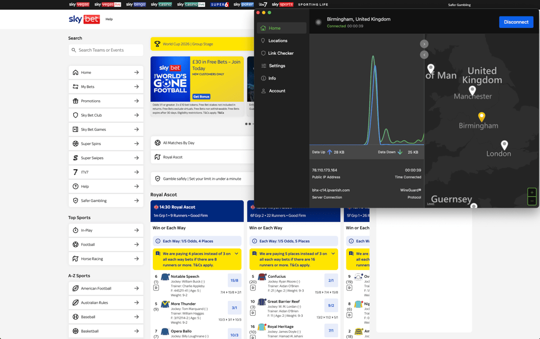Image resolution: width=540 pixels, height=339 pixels.
Task: Select the Isle of Man map pin
Action: (430, 69)
